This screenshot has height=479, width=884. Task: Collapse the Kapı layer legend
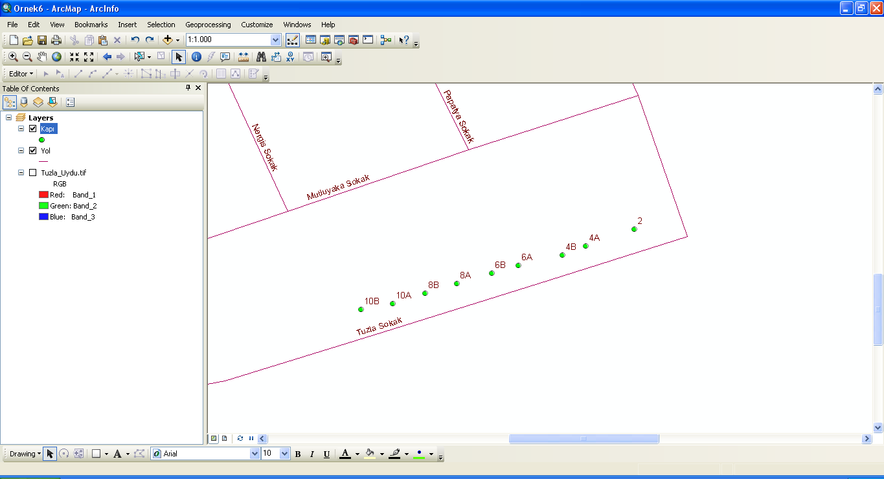(x=21, y=129)
